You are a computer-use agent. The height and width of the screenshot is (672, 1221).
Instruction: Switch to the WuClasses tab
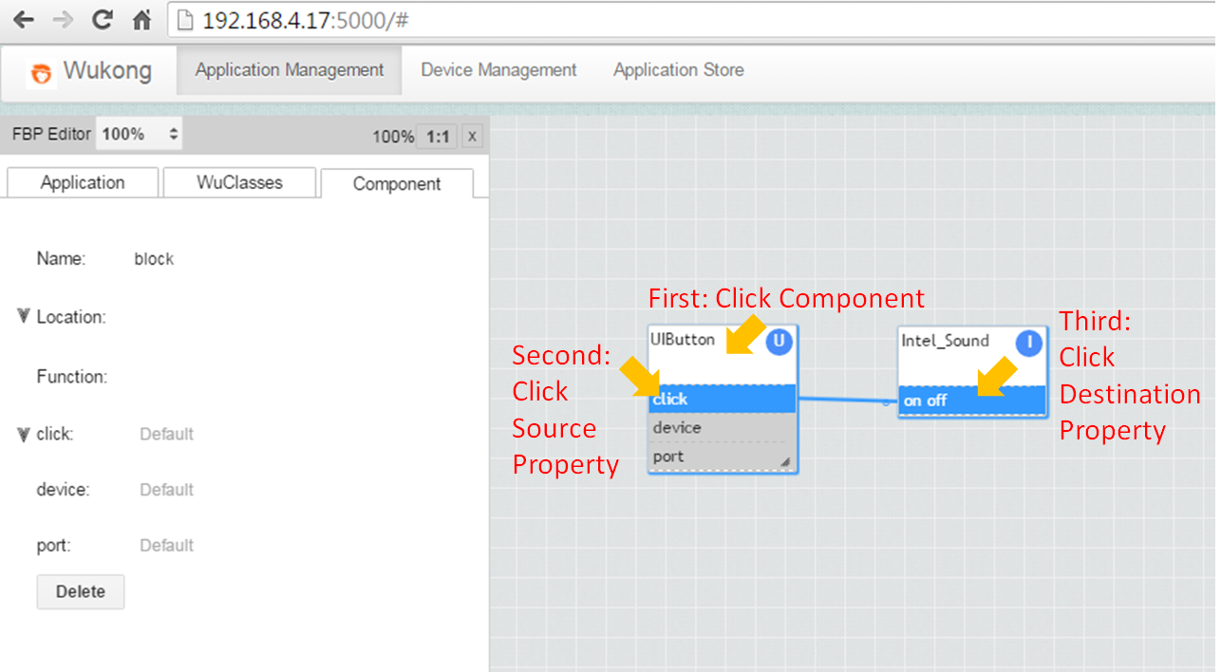tap(239, 182)
